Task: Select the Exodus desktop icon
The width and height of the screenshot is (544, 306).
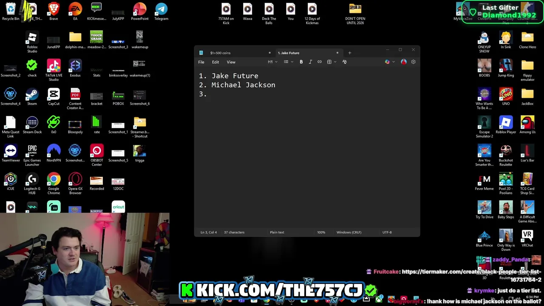Action: [75, 68]
